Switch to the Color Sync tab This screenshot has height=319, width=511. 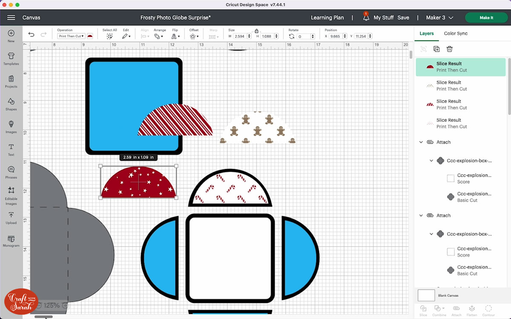[x=456, y=33]
